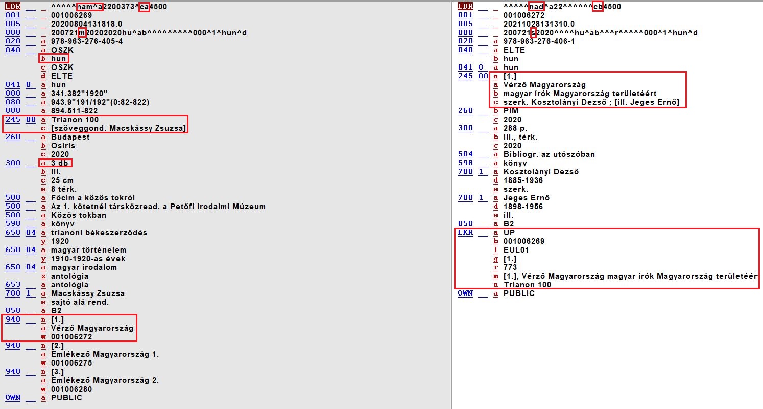Click 300 tag beside 288 p.
763x409 pixels.
coord(465,128)
